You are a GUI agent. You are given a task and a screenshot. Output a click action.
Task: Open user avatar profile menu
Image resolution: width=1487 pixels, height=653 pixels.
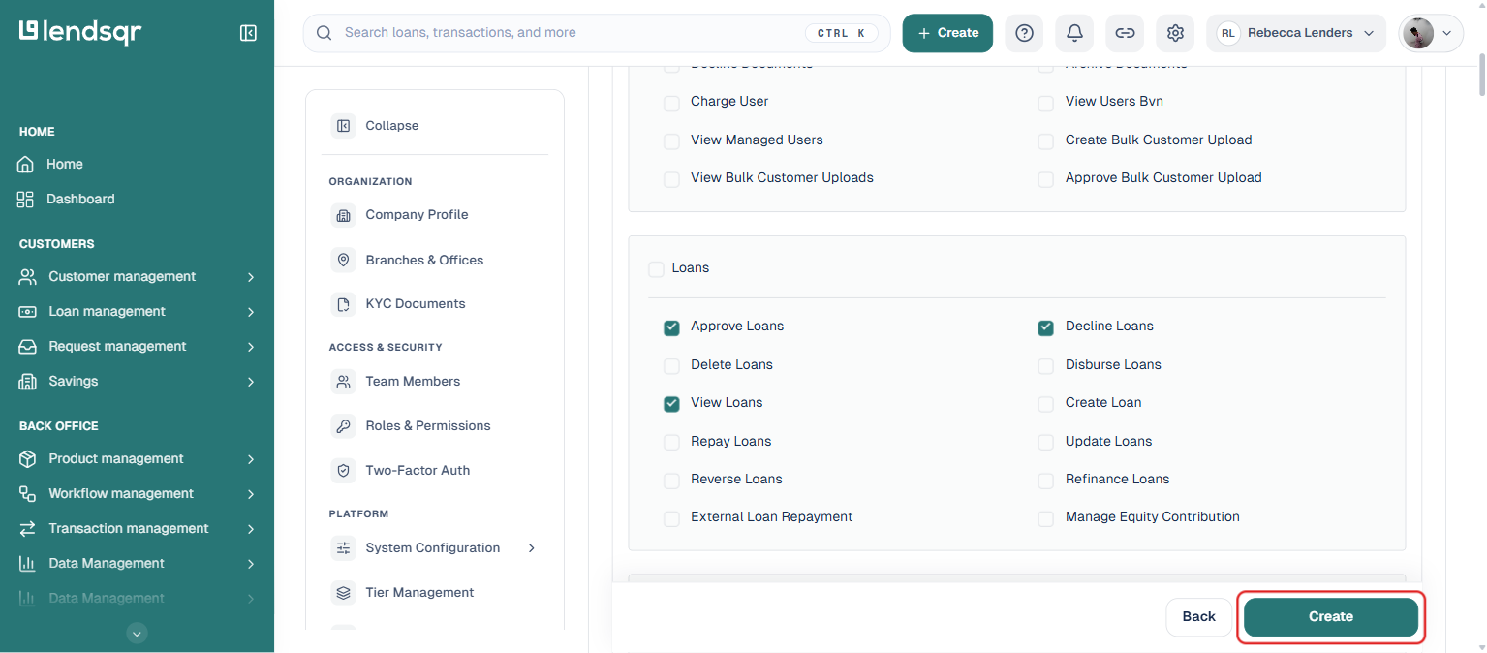(x=1431, y=33)
